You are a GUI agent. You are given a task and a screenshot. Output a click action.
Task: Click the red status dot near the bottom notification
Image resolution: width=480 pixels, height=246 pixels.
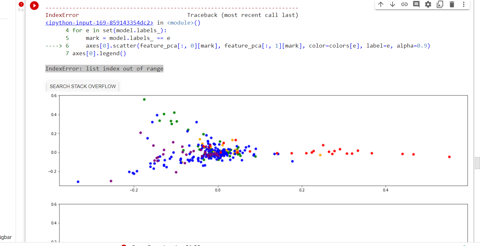[x=124, y=245]
